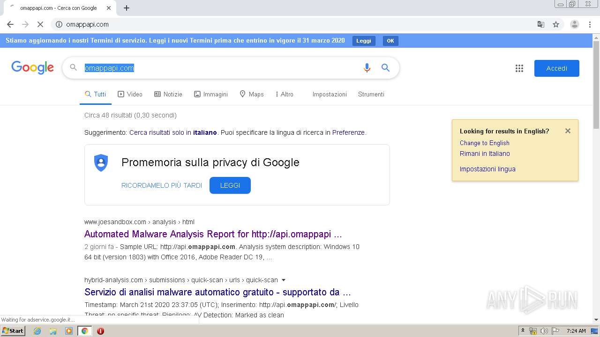600x337 pixels.
Task: Open Servizio di analisi malware result
Action: pyautogui.click(x=217, y=292)
